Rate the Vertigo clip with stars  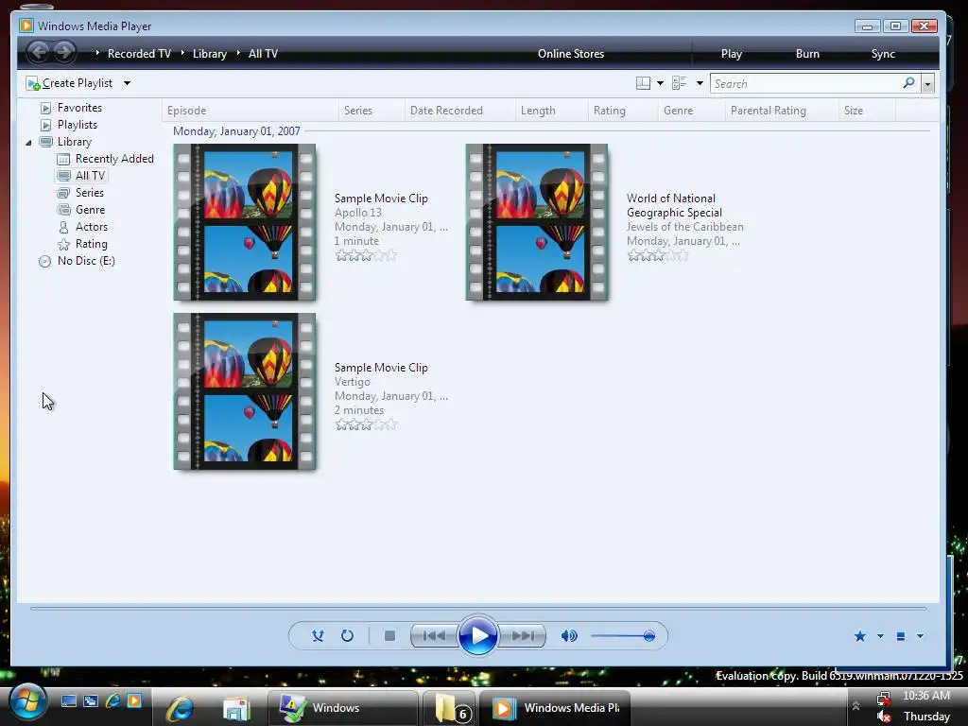point(366,424)
